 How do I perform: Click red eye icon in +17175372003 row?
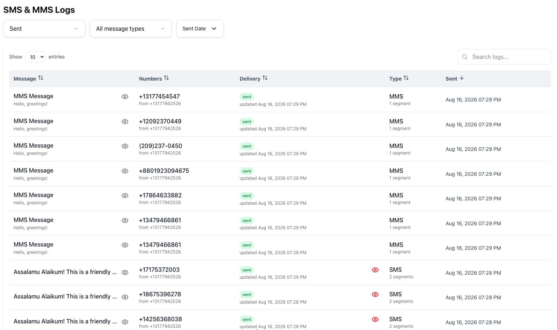point(375,270)
